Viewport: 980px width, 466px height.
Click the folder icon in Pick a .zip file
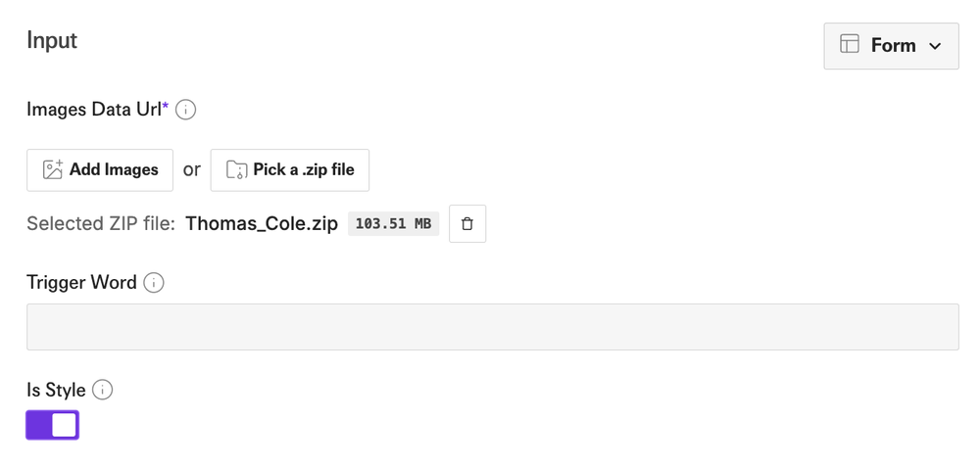(x=236, y=170)
